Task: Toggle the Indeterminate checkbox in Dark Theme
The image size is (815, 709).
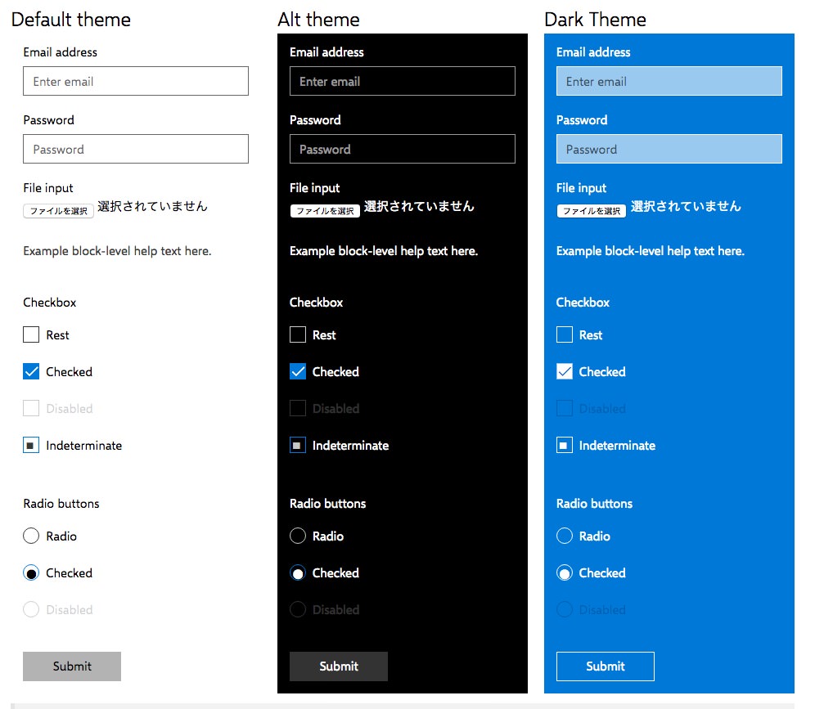Action: (x=565, y=446)
